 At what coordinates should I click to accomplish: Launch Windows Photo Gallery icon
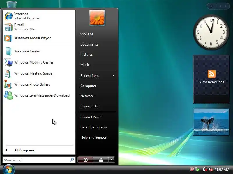pos(8,84)
